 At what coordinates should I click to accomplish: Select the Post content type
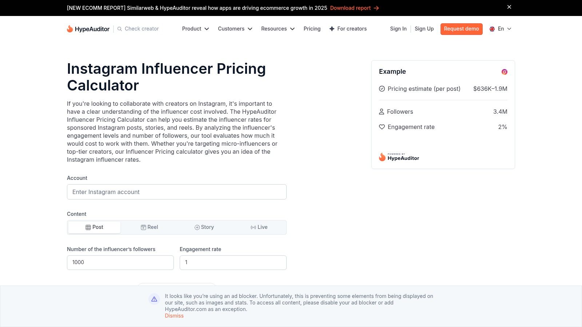[94, 227]
